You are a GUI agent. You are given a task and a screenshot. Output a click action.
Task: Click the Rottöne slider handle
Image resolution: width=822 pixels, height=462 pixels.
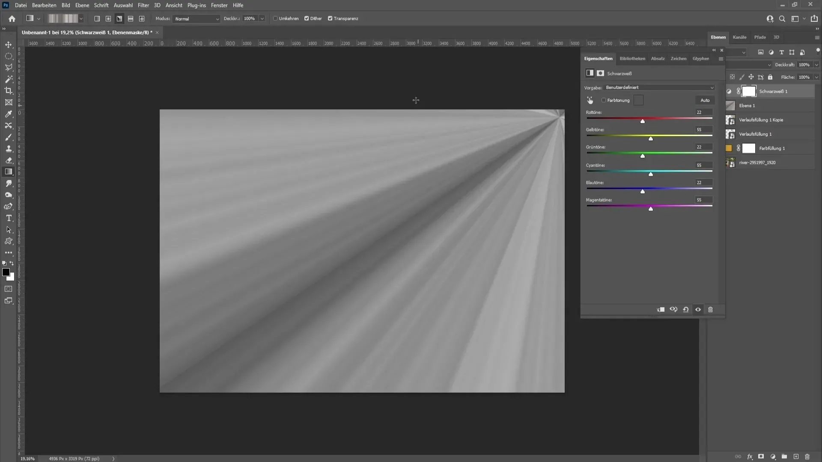(x=643, y=121)
